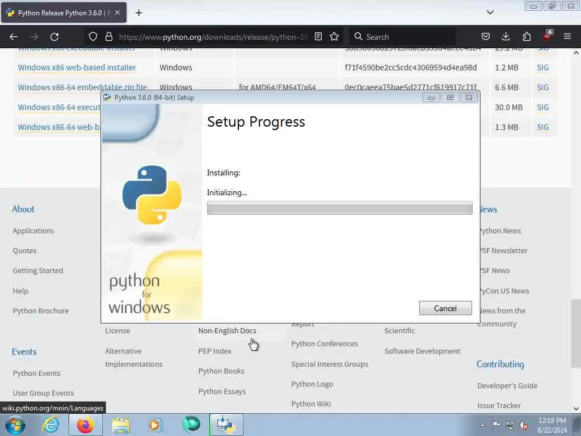Open SIG link for 1.2 MB row

click(x=542, y=68)
